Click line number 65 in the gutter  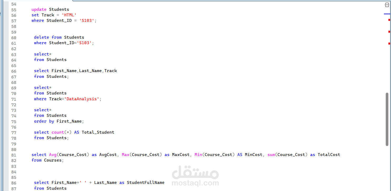click(14, 66)
